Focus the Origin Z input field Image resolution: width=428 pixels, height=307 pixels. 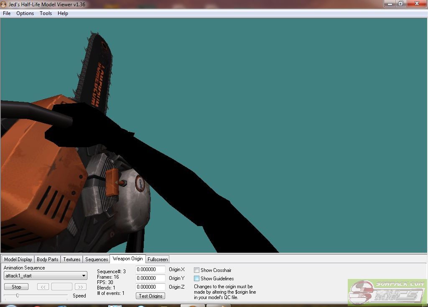click(x=150, y=287)
